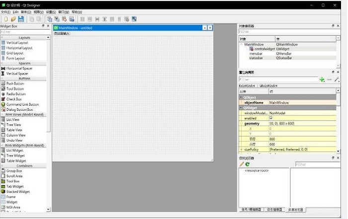Open the 帮助(H) menu
This screenshot has width=348, height=219.
click(x=77, y=11)
